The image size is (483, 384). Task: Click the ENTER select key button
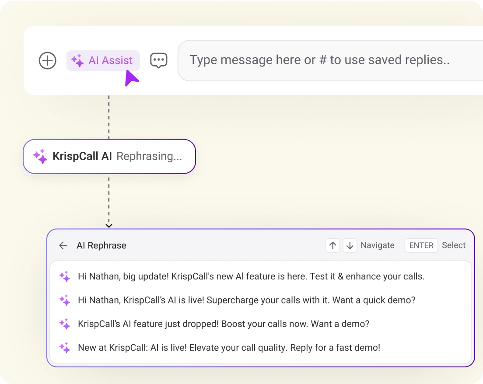click(x=421, y=245)
